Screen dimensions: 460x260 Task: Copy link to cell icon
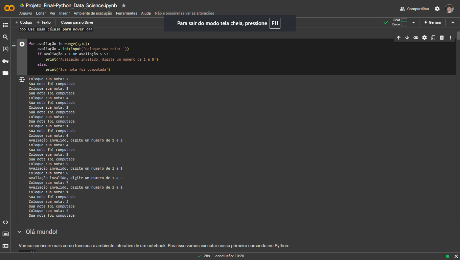click(416, 38)
